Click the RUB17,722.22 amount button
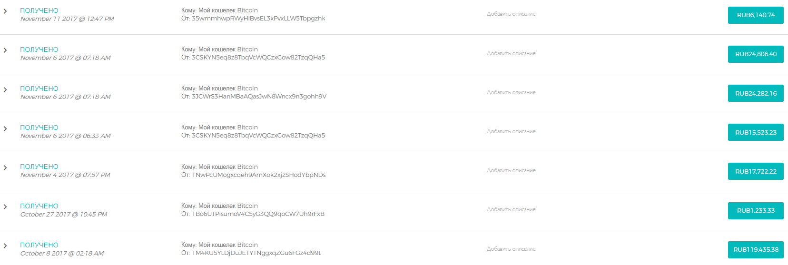Screen dimensions: 788x265 pos(756,171)
